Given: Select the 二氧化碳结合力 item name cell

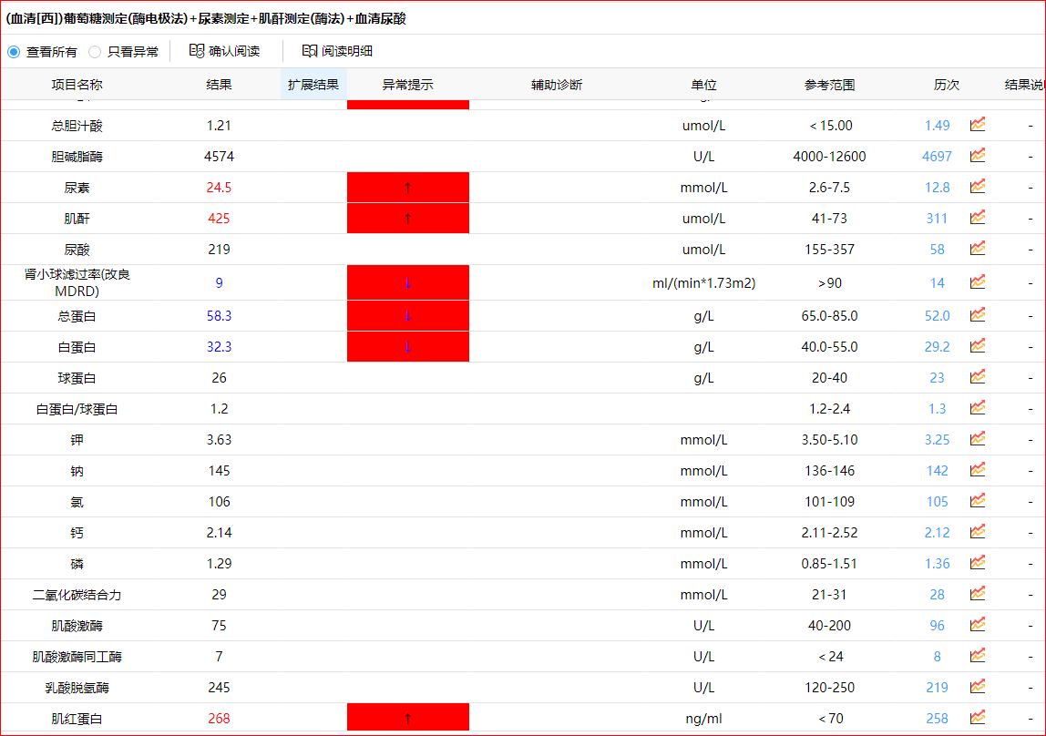Looking at the screenshot, I should click(x=77, y=594).
